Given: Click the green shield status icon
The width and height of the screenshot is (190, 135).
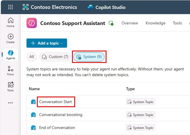Looking at the screenshot, I should coord(111,23).
